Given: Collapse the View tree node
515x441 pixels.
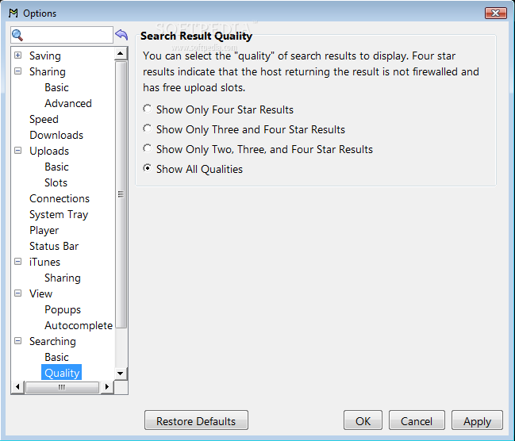Looking at the screenshot, I should click(x=18, y=293).
